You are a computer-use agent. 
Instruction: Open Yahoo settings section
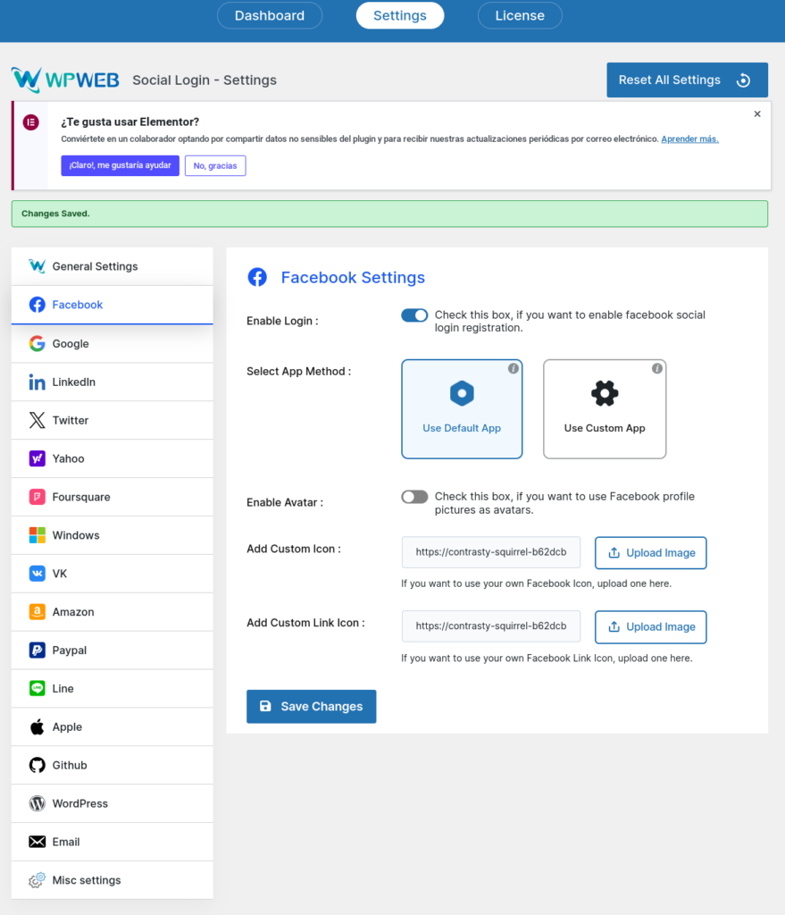[x=112, y=458]
